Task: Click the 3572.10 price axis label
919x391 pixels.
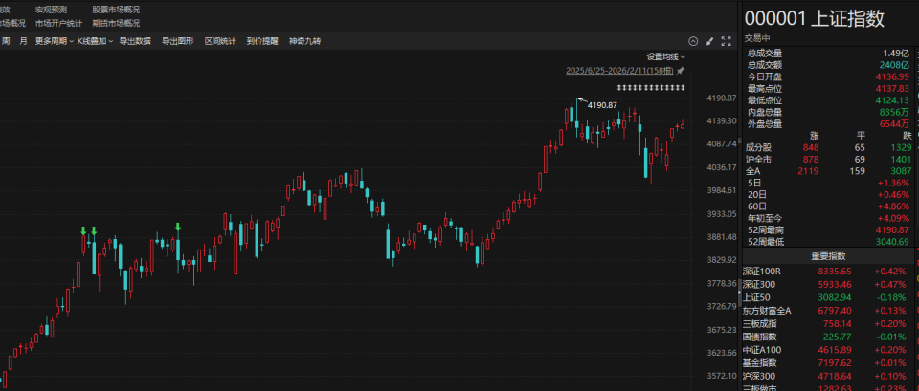Action: [721, 376]
